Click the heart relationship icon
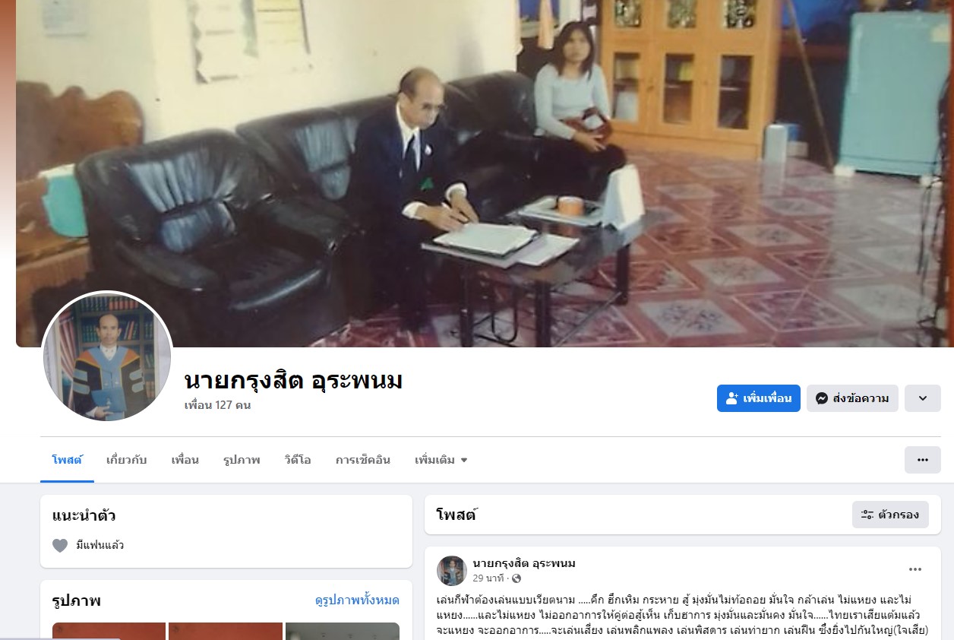The image size is (954, 640). (x=60, y=545)
